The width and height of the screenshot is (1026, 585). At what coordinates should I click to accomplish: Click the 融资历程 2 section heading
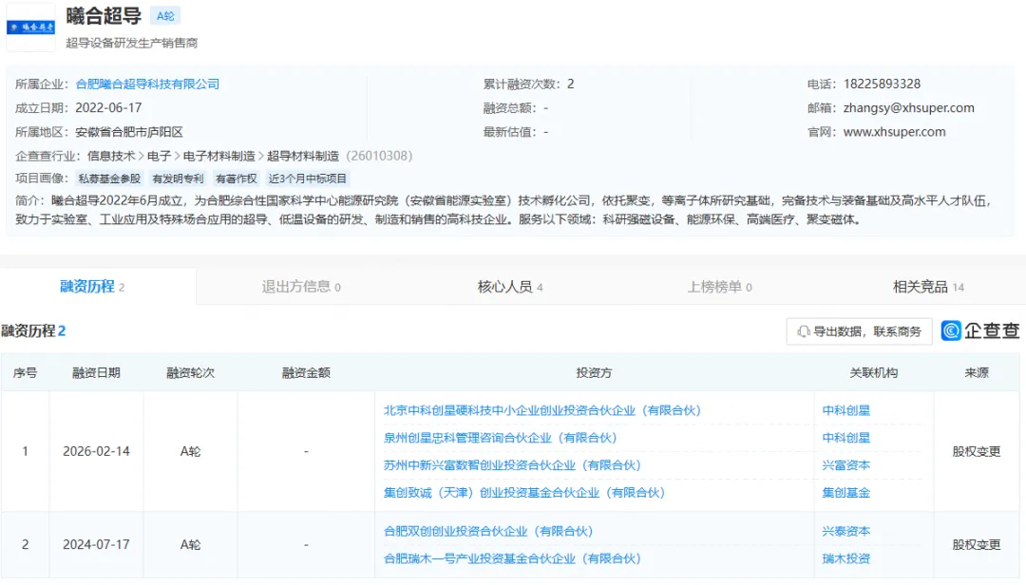33,331
